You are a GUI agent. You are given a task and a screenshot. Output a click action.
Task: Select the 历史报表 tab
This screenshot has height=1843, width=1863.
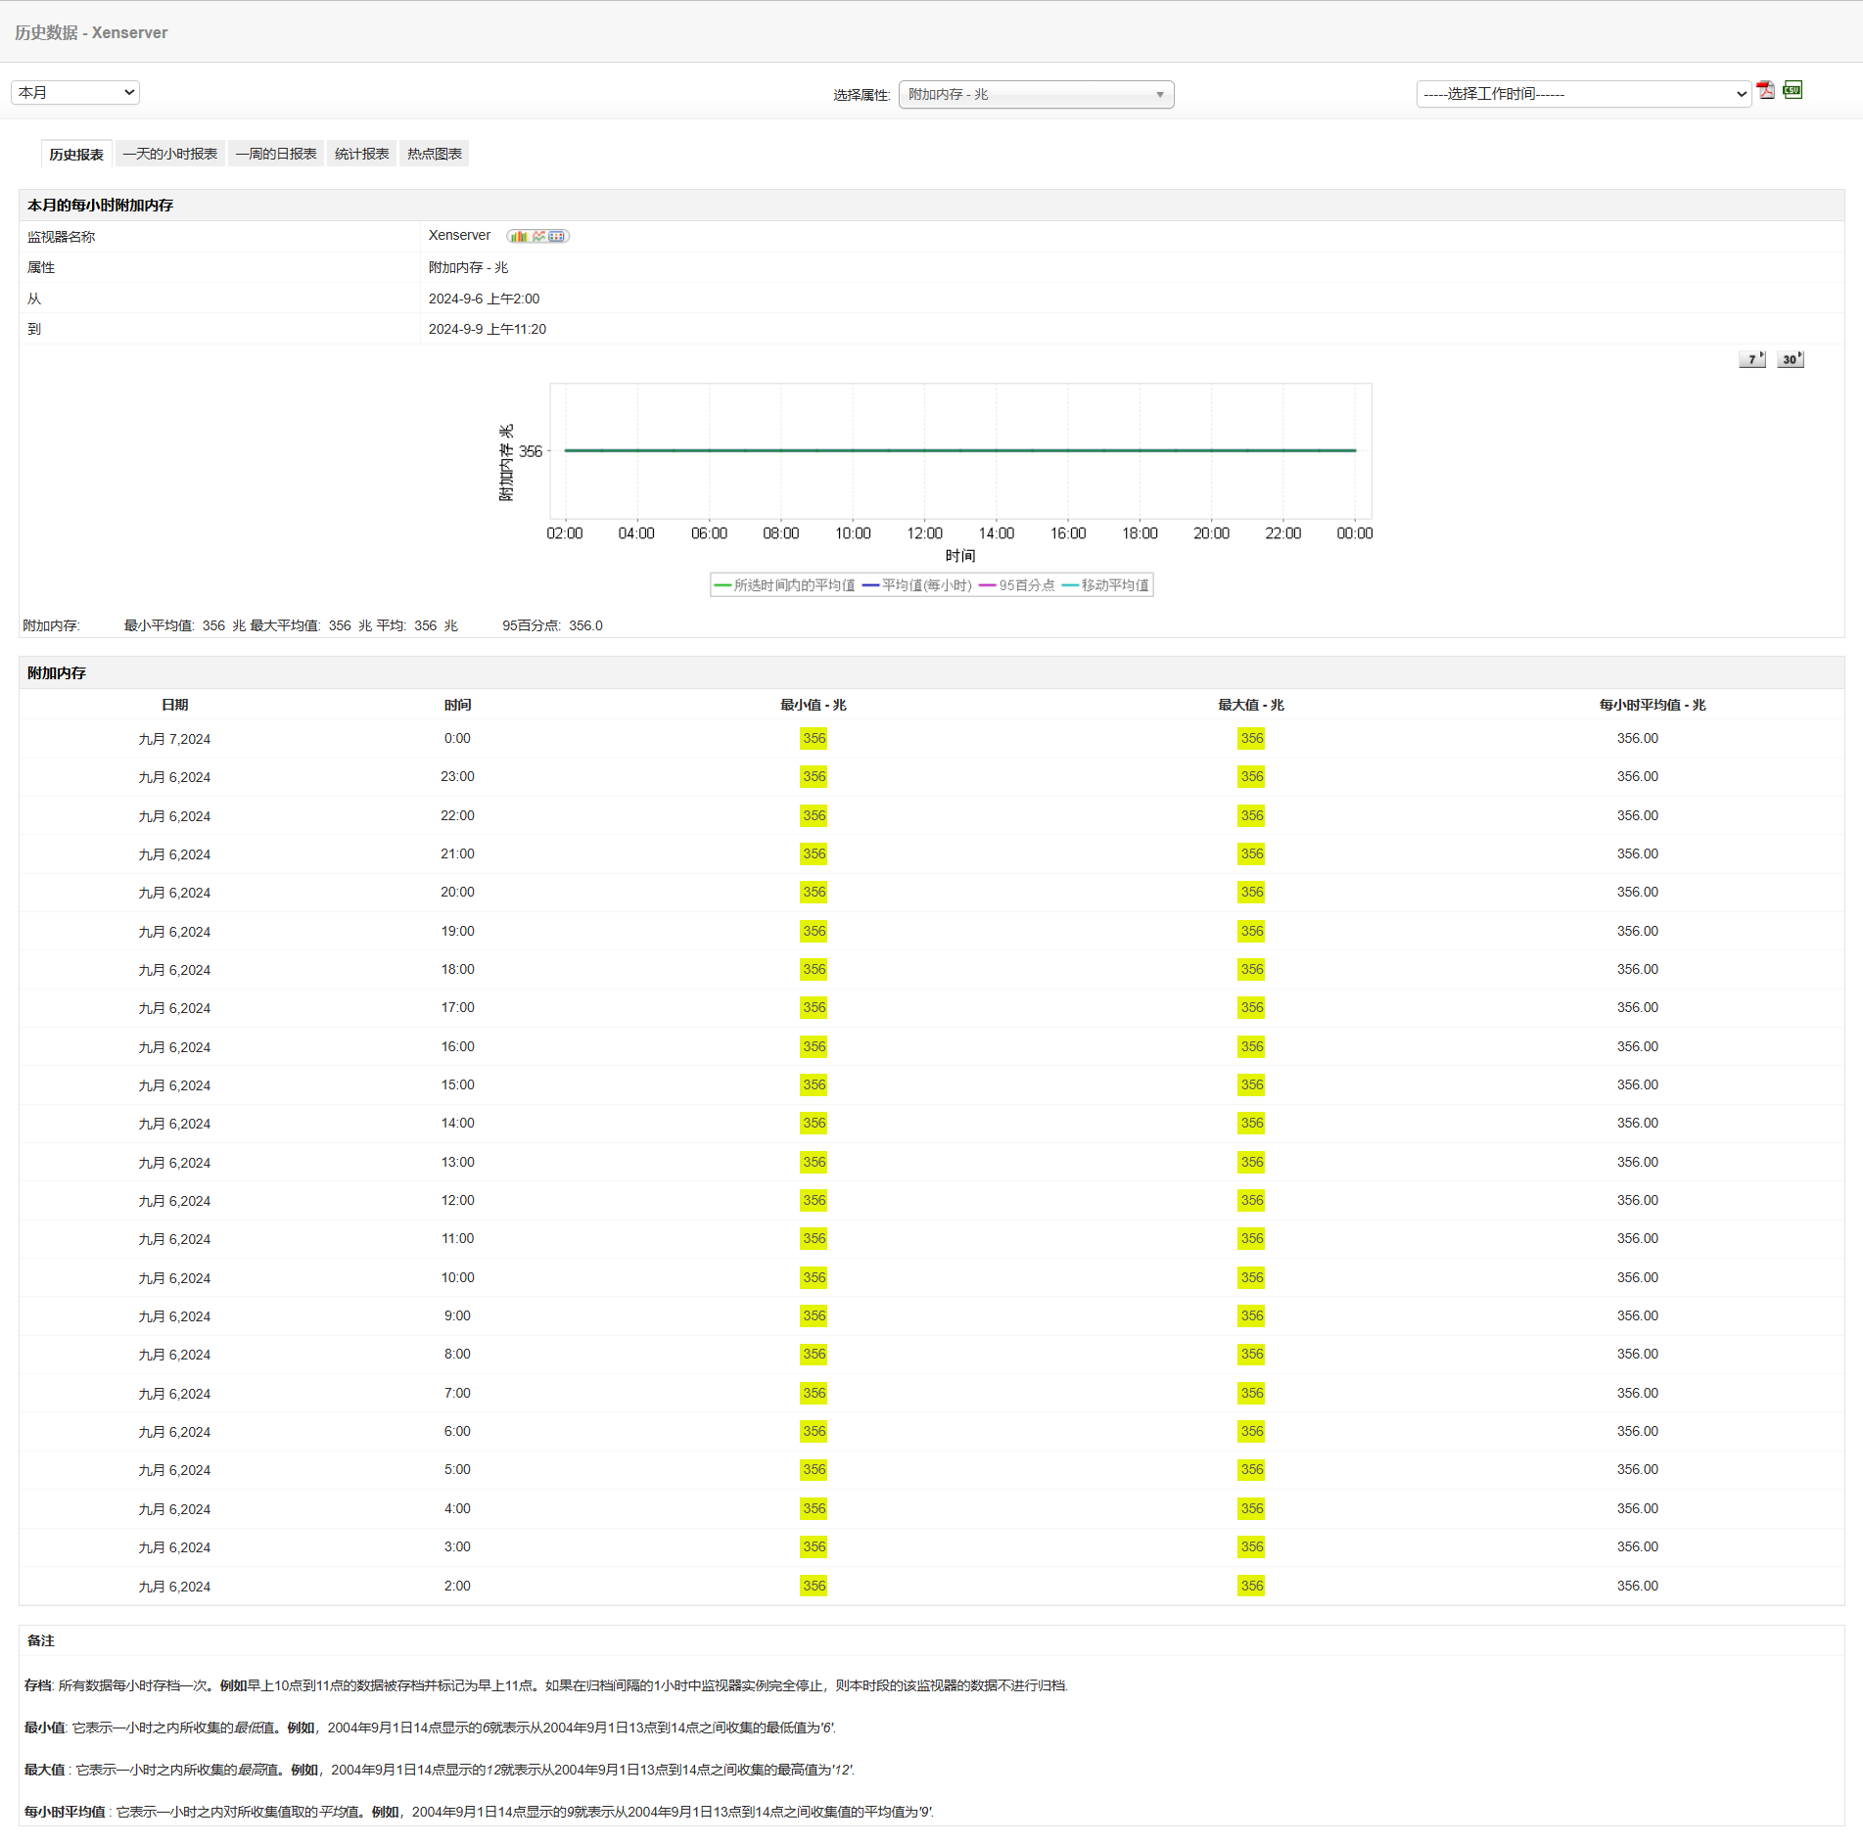[76, 154]
